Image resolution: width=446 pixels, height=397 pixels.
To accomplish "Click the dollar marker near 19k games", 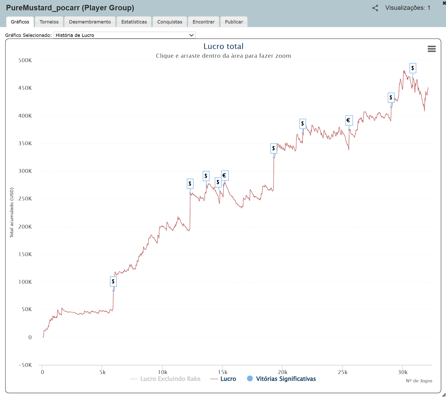I will (x=274, y=148).
